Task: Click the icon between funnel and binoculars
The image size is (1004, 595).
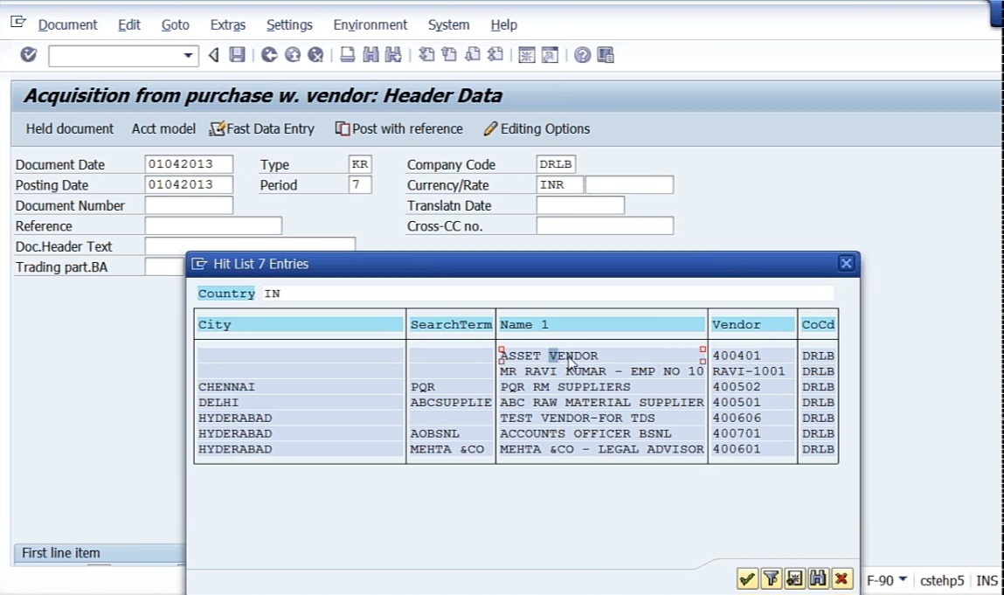Action: pyautogui.click(x=794, y=579)
